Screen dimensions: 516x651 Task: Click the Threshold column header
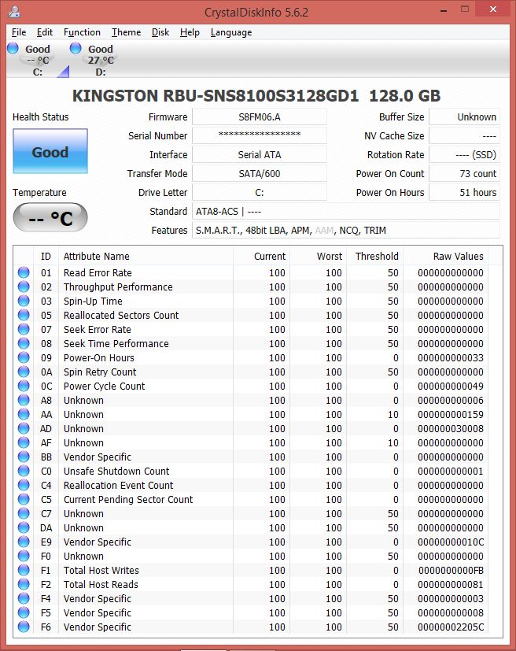375,256
